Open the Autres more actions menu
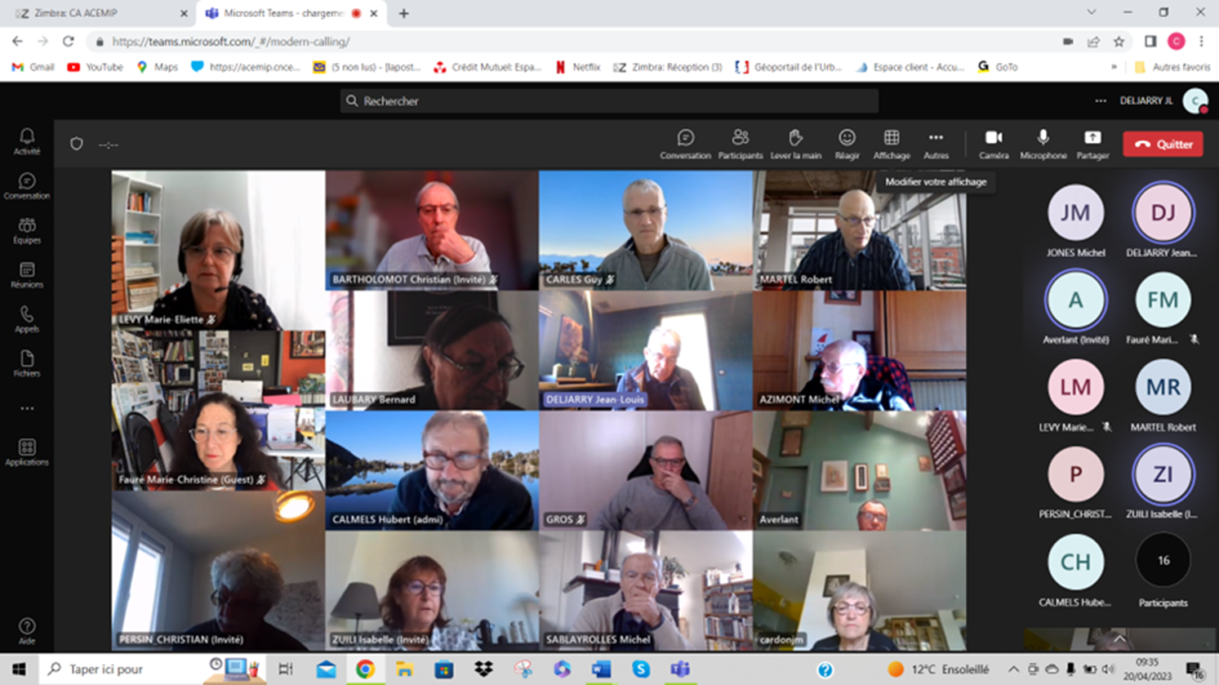The width and height of the screenshot is (1219, 685). click(936, 144)
